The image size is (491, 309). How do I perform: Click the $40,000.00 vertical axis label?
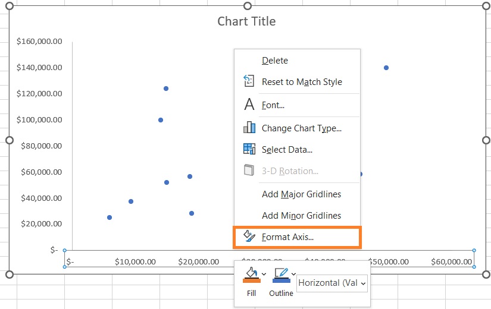tap(41, 198)
